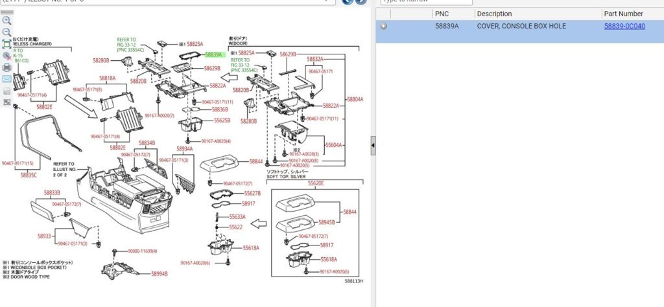
Task: Zoom in on the parts diagram
Action: [x=6, y=20]
